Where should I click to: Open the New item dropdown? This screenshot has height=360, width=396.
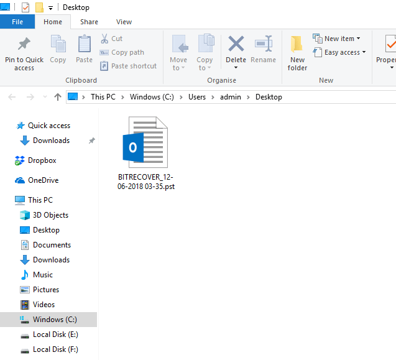336,39
